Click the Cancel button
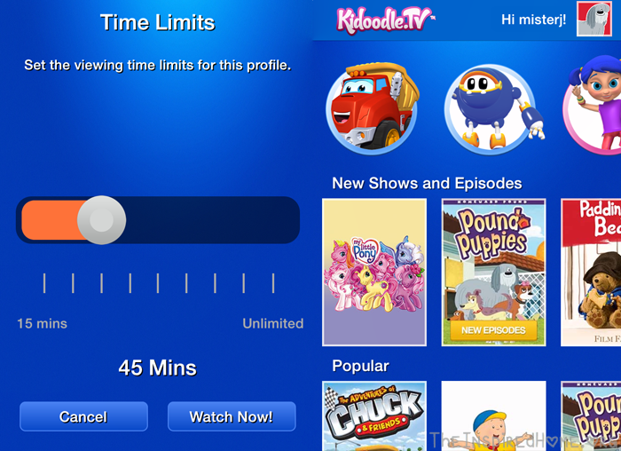The width and height of the screenshot is (621, 451). coord(83,416)
